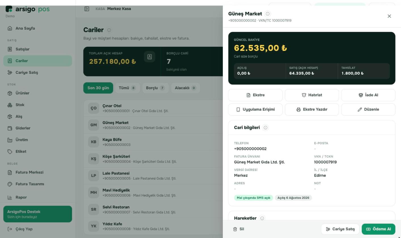Viewport: 401px width, 238px height.
Task: Click the Selvi Restoran account row
Action: [x=153, y=209]
